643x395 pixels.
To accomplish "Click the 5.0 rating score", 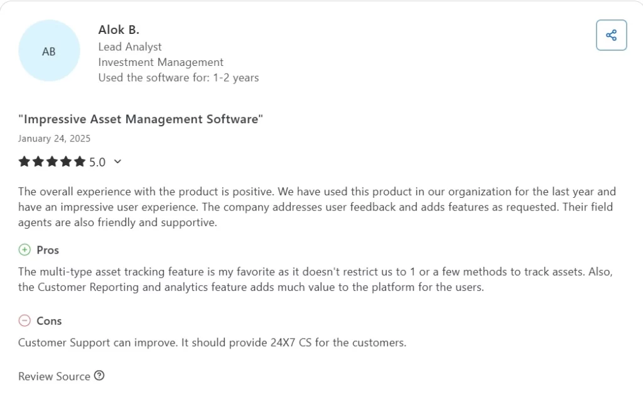I will [x=97, y=162].
